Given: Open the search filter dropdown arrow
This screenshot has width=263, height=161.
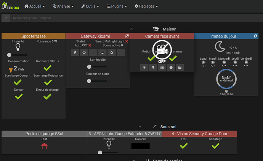Looking at the screenshot, I should tap(6, 18).
